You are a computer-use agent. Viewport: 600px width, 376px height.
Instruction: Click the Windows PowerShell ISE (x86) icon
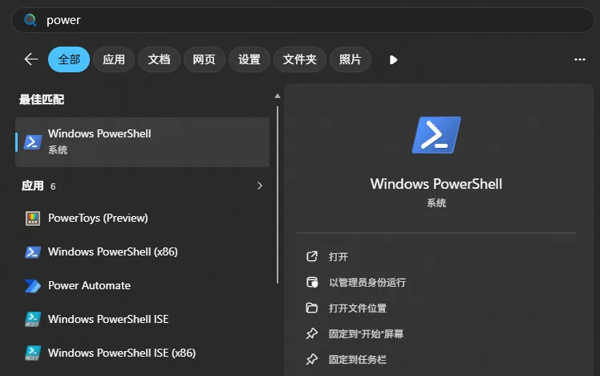click(x=33, y=353)
